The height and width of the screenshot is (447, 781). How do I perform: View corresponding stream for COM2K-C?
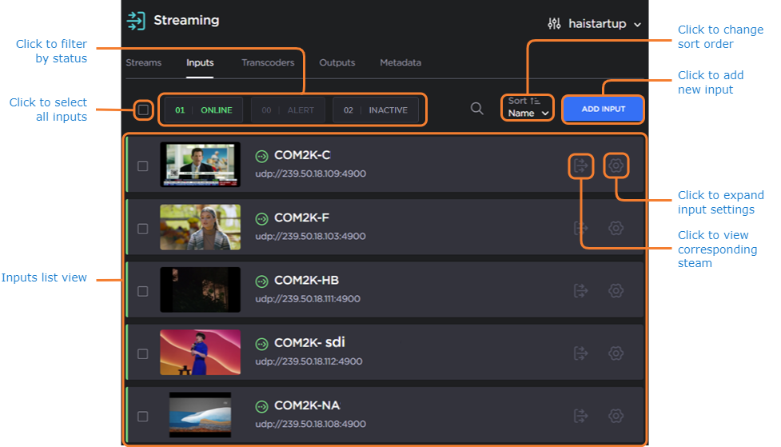point(581,166)
